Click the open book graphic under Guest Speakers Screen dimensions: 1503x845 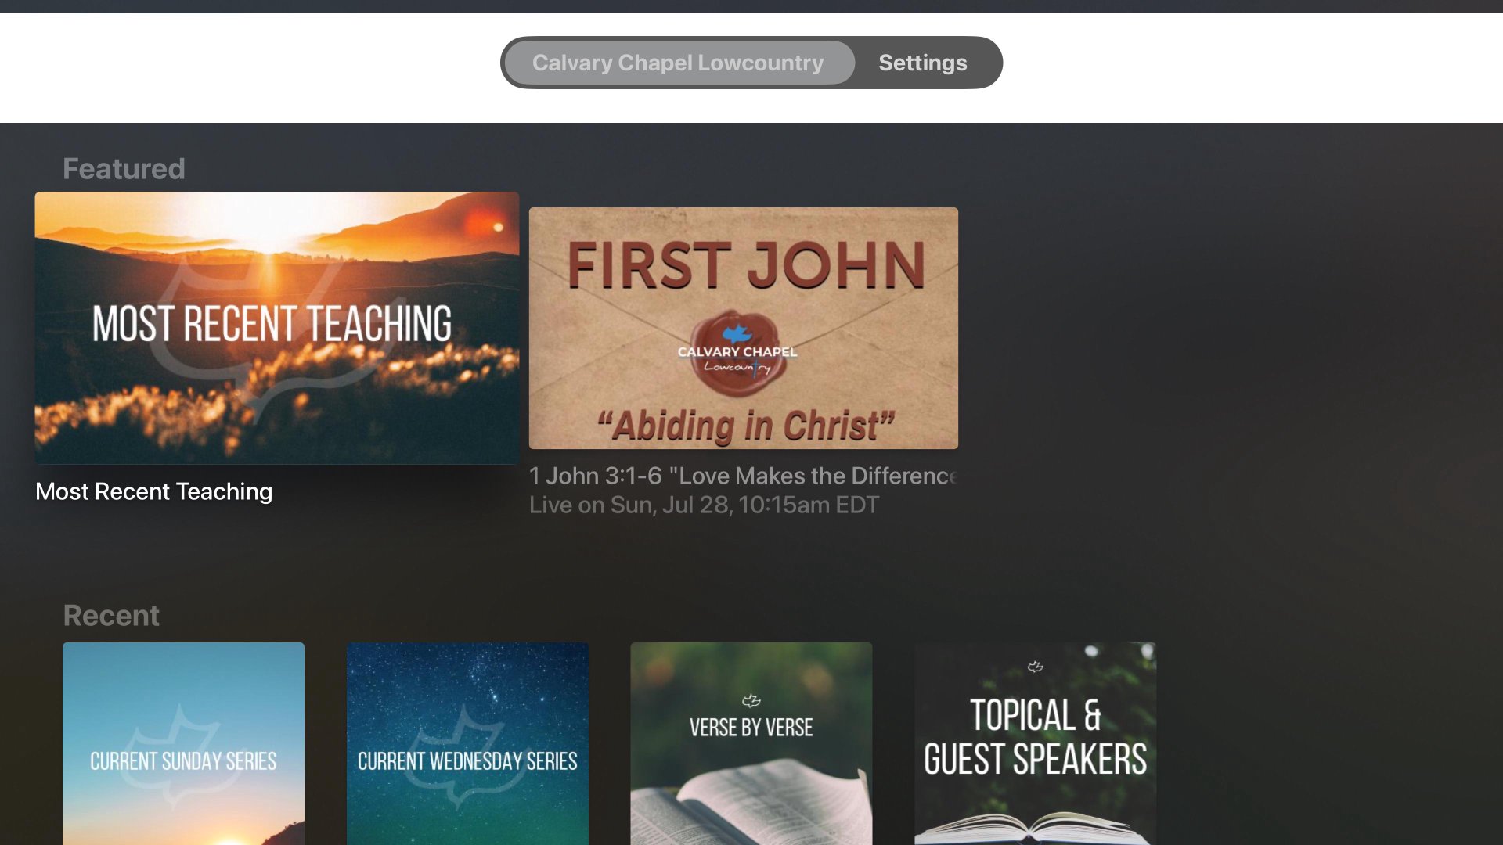[1035, 828]
